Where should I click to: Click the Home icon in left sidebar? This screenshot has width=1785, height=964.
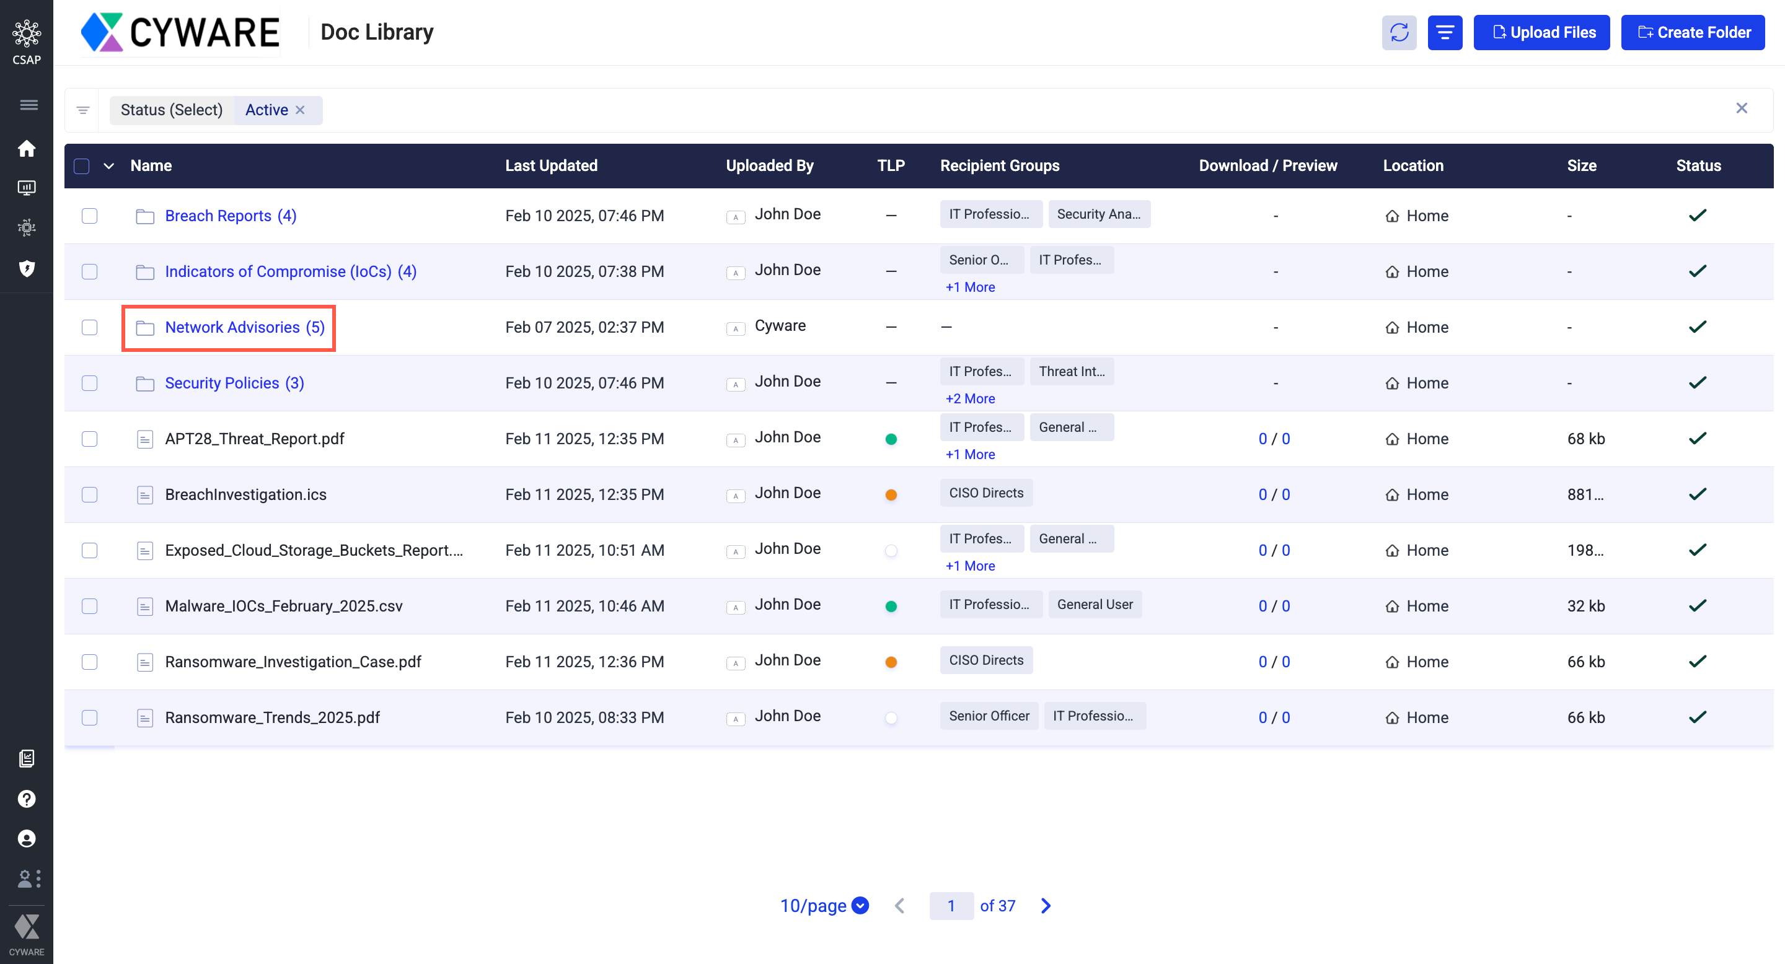pyautogui.click(x=26, y=148)
